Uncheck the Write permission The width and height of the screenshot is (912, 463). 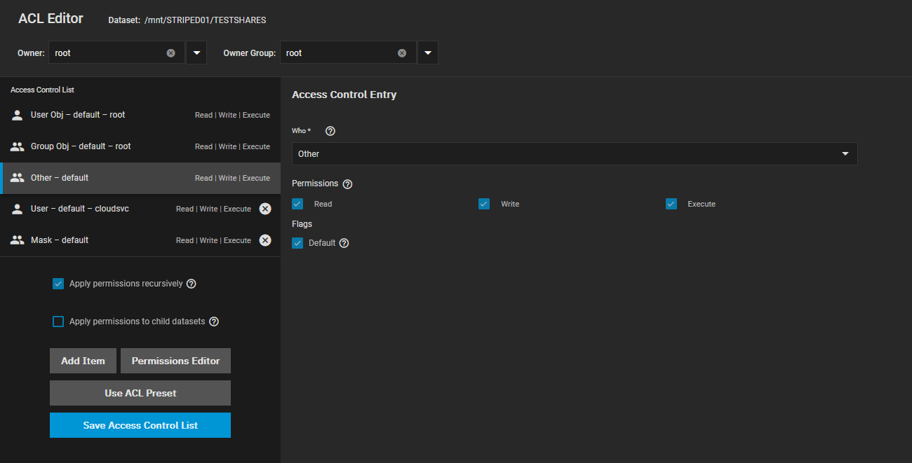click(484, 204)
